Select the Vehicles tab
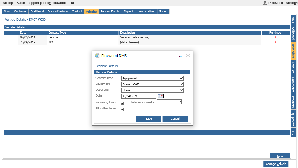The height and width of the screenshot is (168, 298). point(91,12)
